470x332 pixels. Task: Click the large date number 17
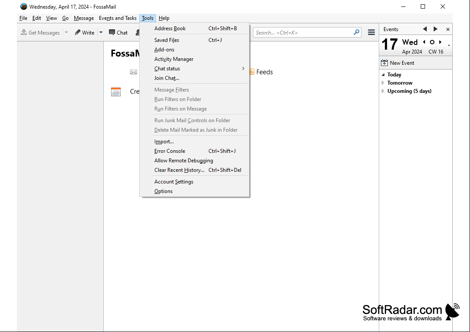(x=390, y=44)
